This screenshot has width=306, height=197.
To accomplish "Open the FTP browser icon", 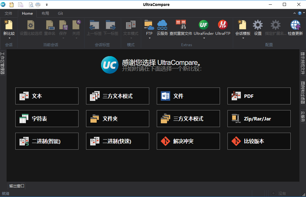I will (x=149, y=26).
